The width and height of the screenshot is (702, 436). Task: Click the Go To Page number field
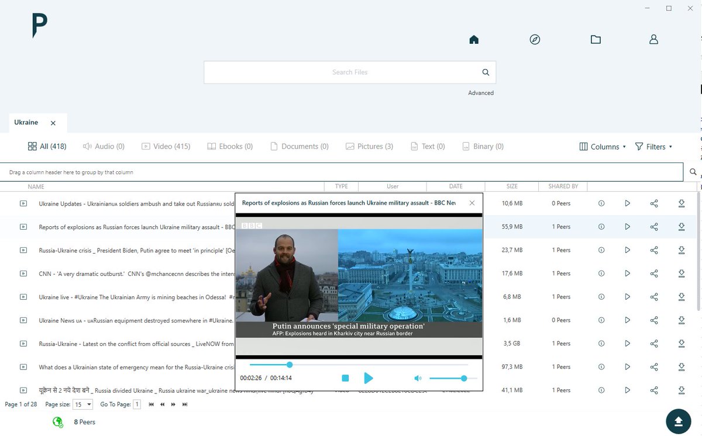[137, 404]
